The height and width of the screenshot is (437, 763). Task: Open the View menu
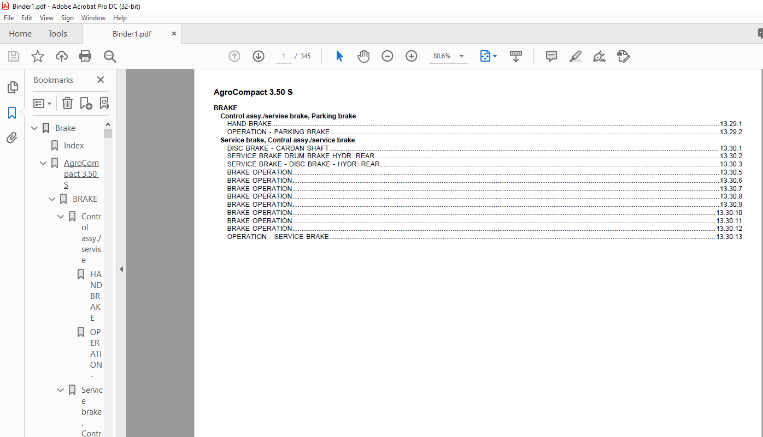47,18
